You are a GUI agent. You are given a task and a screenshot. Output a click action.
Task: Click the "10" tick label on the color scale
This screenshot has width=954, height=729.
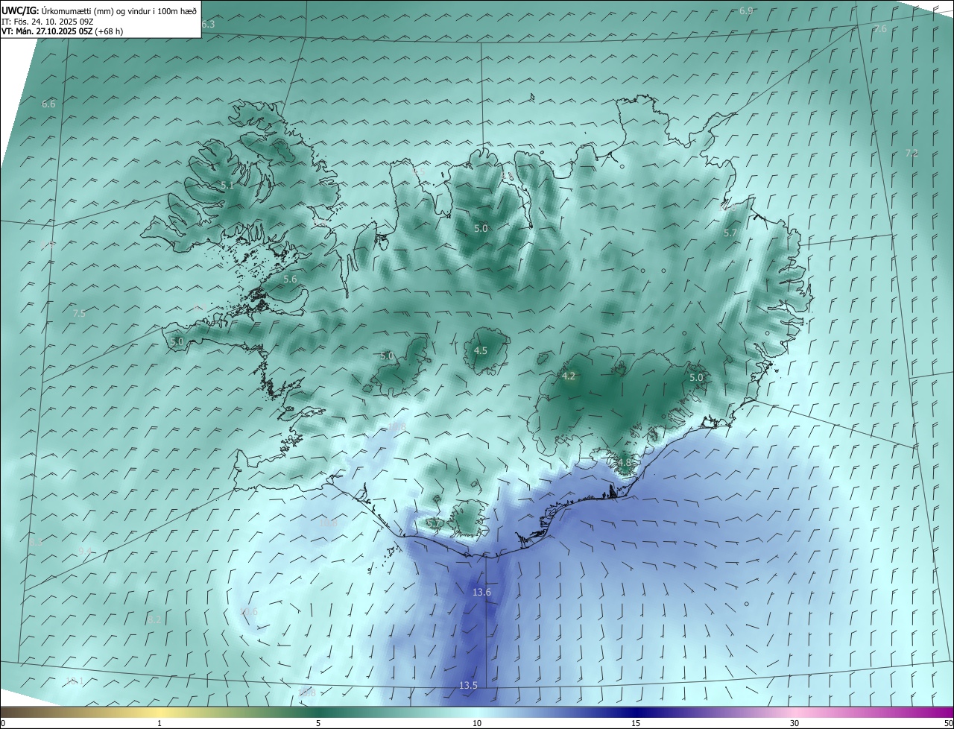pos(477,724)
